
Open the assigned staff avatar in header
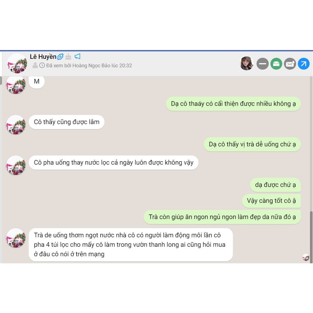[x=246, y=64]
